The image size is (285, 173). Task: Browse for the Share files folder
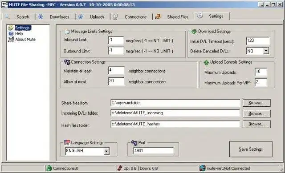(x=256, y=103)
